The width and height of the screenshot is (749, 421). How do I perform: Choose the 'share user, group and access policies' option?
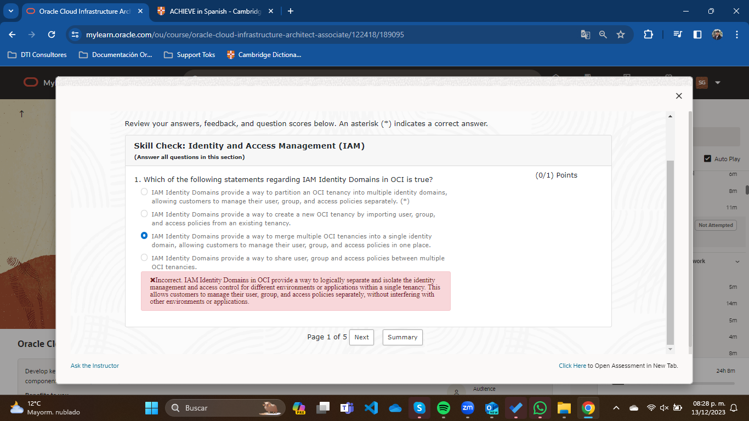point(144,258)
